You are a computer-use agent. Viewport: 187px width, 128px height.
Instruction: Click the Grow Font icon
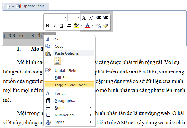coord(84,18)
